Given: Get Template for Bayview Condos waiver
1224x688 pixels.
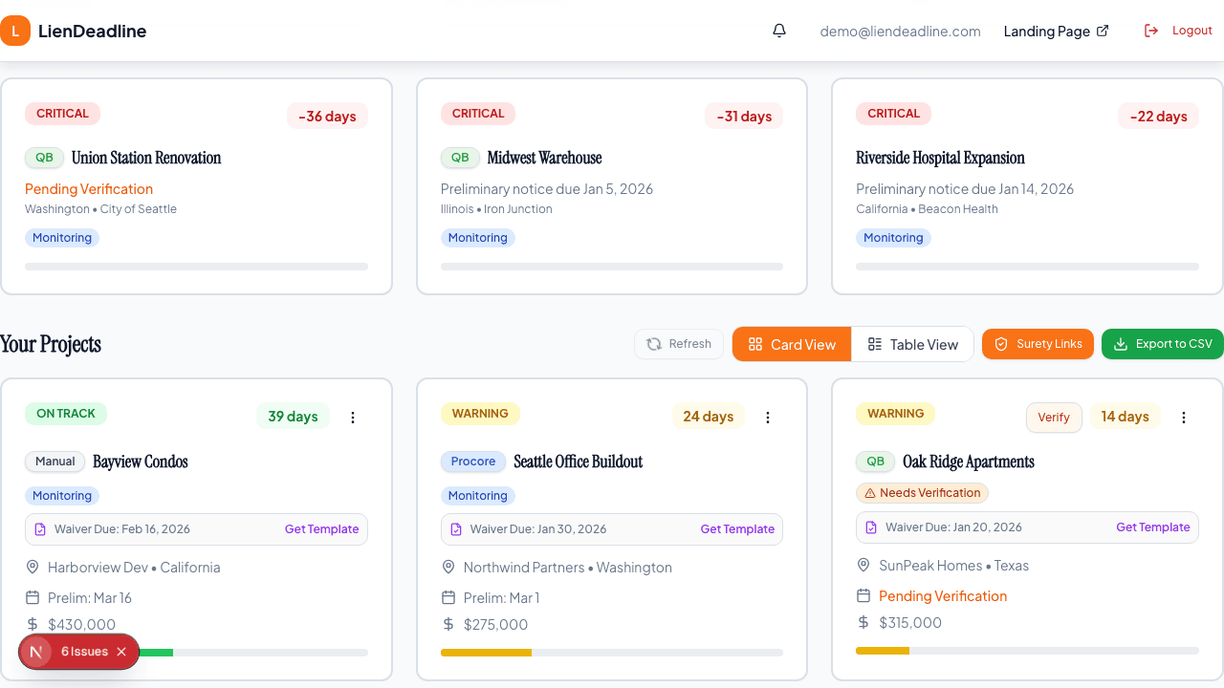Looking at the screenshot, I should pyautogui.click(x=321, y=529).
